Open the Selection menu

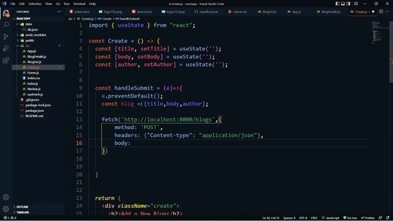pyautogui.click(x=35, y=4)
